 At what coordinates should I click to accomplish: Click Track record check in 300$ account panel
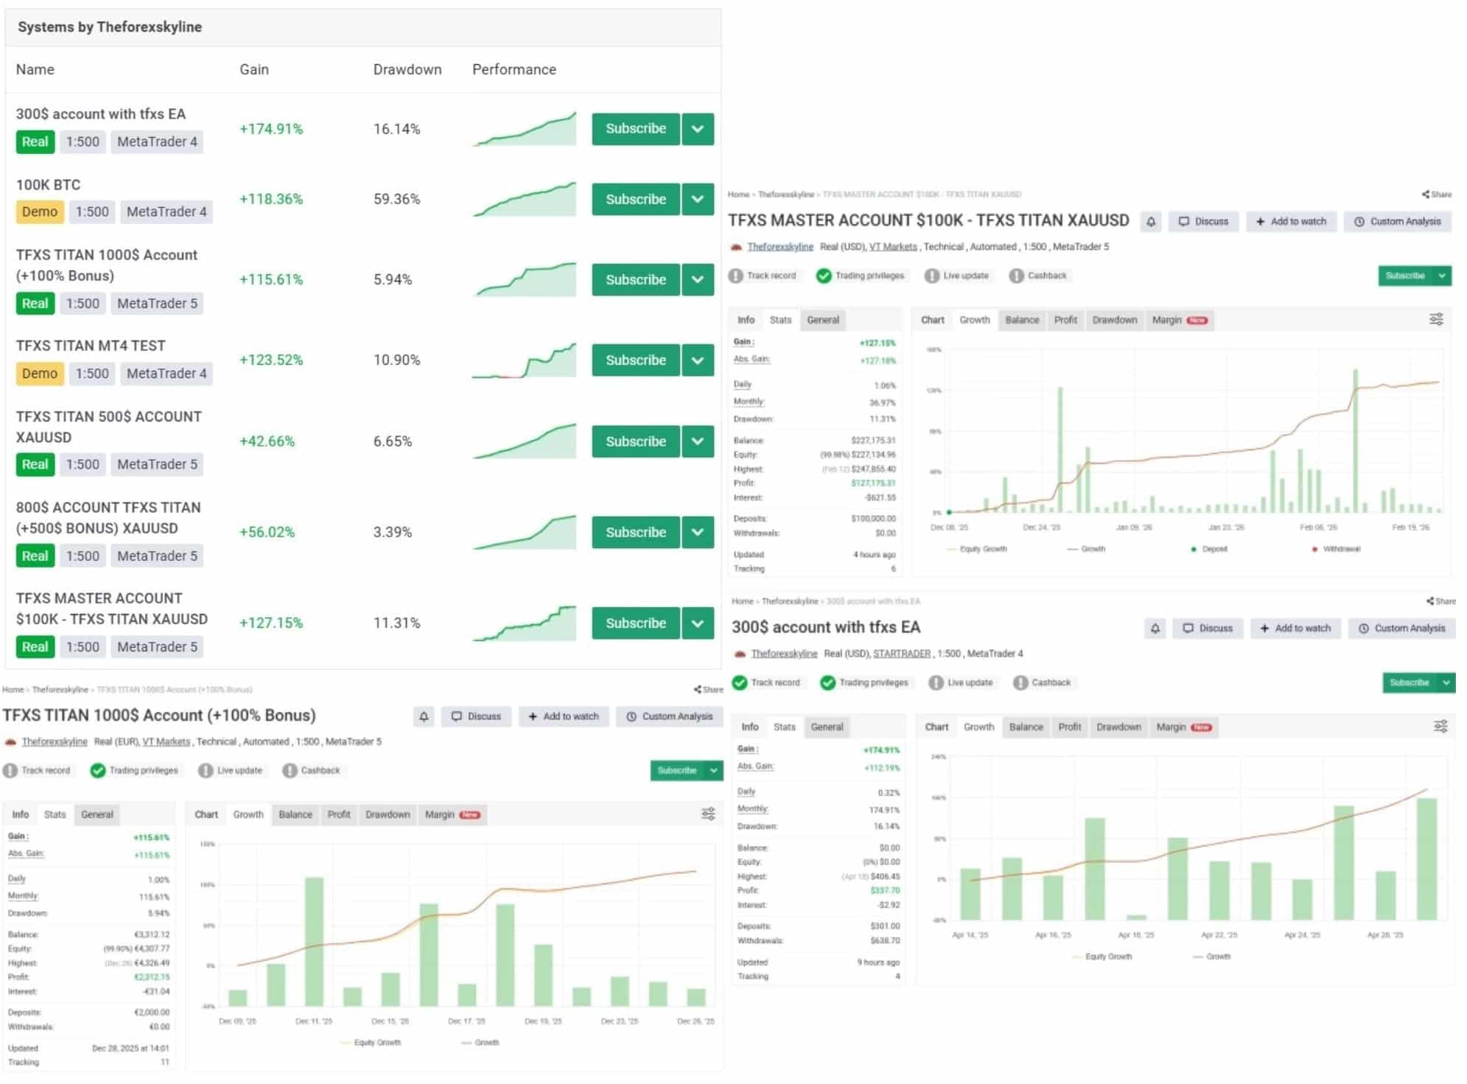(x=740, y=682)
